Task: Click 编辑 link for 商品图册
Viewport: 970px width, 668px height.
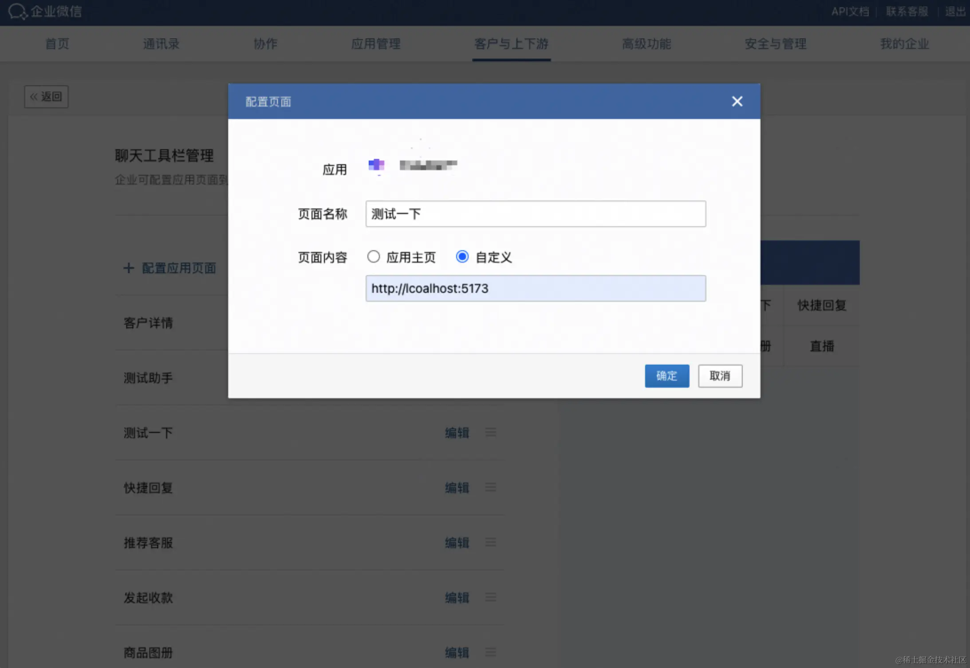Action: point(457,652)
